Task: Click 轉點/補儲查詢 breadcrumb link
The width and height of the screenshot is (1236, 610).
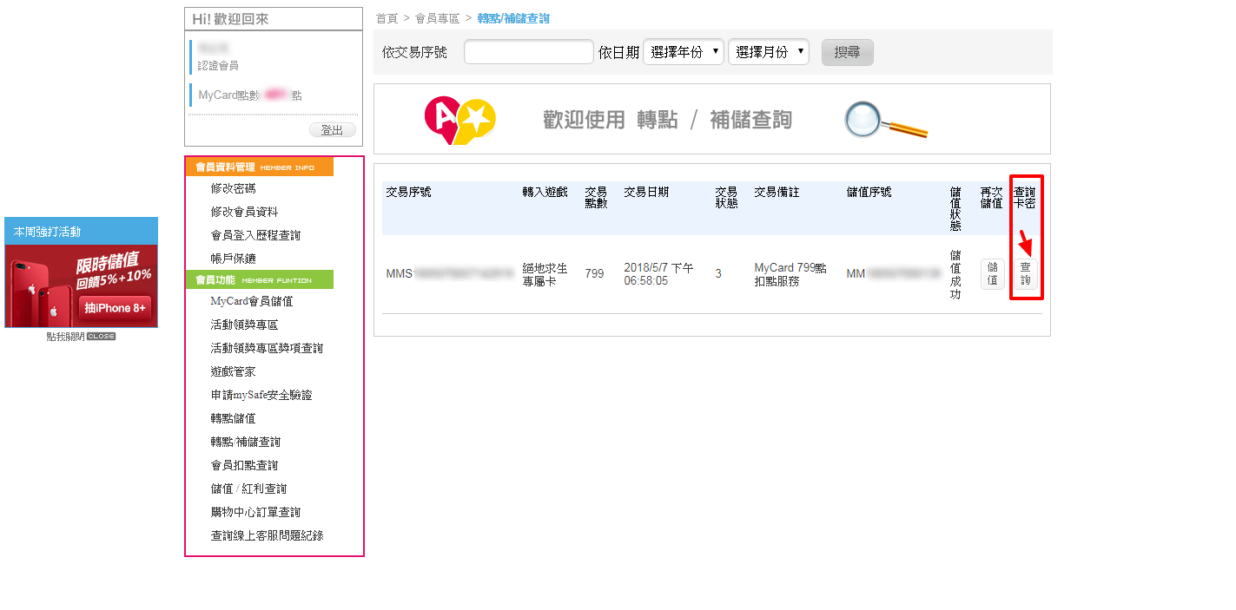Action: [513, 18]
